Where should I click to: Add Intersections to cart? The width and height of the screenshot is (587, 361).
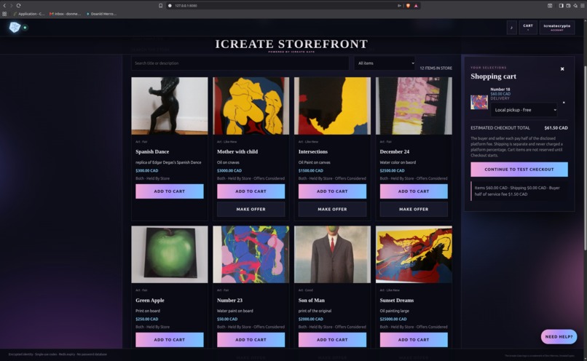click(x=332, y=191)
